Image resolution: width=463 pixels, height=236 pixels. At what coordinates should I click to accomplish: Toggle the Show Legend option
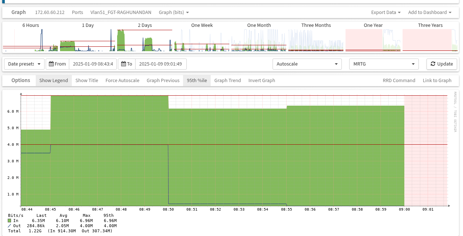click(54, 81)
